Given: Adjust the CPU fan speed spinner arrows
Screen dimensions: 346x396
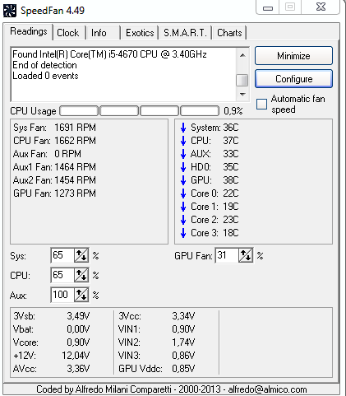Looking at the screenshot, I should [81, 275].
